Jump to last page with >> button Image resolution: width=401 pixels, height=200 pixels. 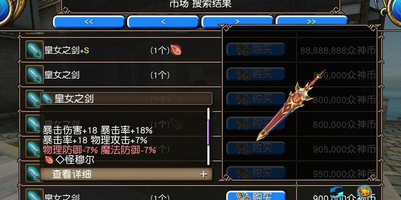[312, 22]
